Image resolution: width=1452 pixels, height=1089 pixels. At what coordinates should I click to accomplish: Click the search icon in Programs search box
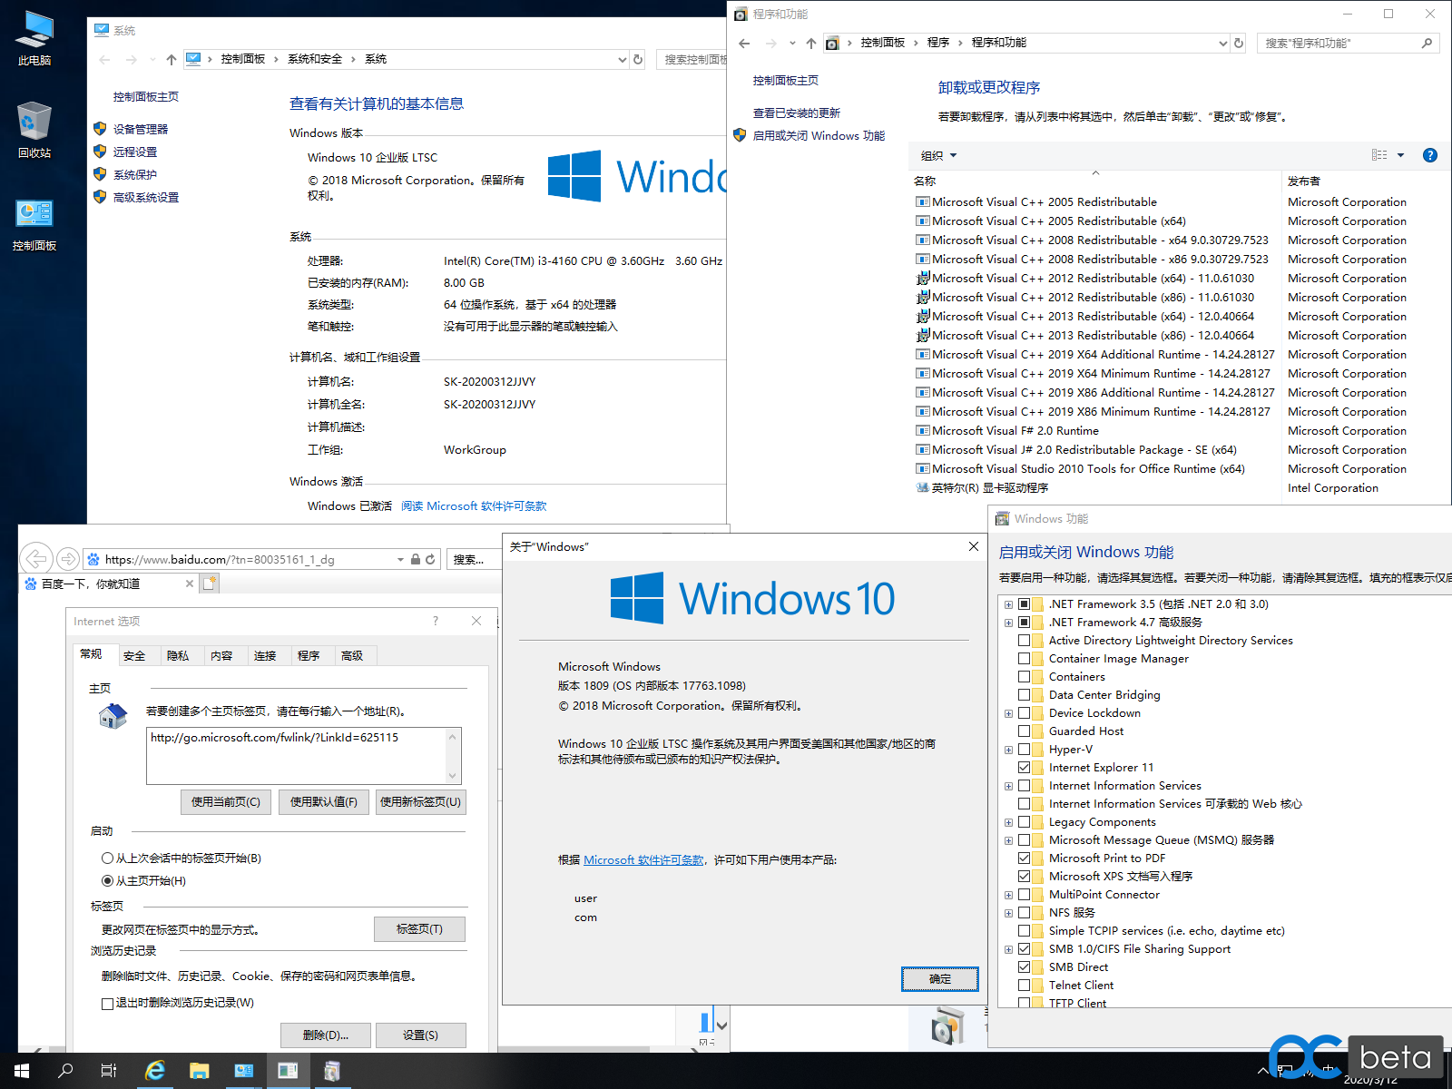tap(1427, 43)
